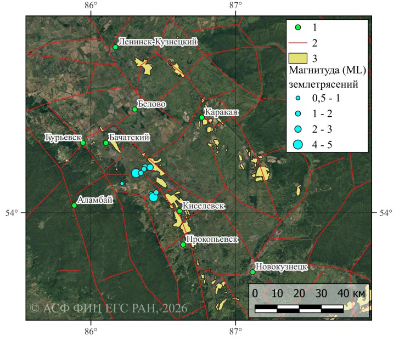The width and height of the screenshot is (399, 341).
Task: Click the yellow rectangle legend swatch numbered 3
Action: pos(298,58)
